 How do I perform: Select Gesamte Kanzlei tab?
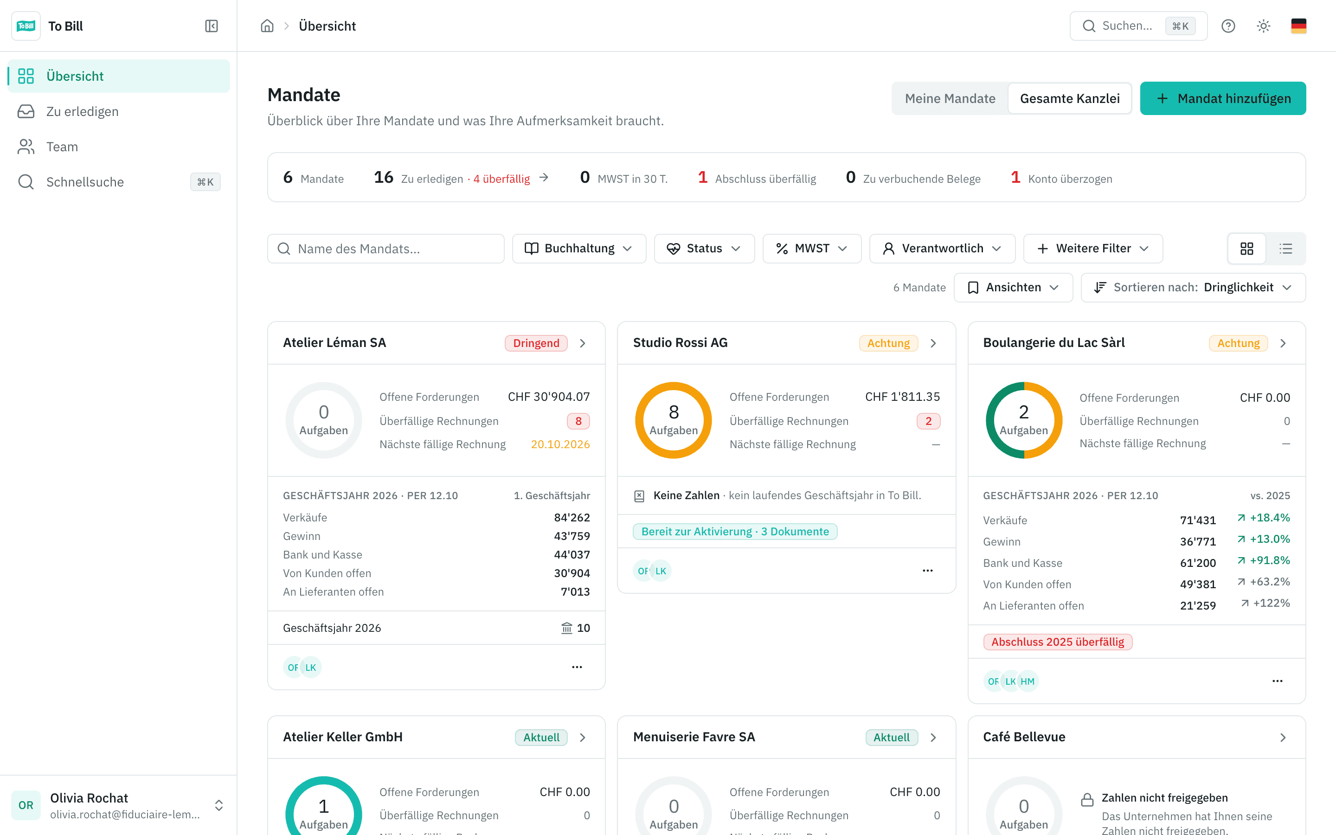pyautogui.click(x=1069, y=98)
